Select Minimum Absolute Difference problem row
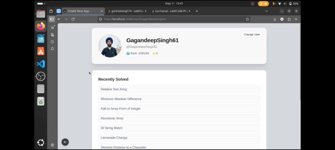The image size is (335, 150). [x=179, y=99]
